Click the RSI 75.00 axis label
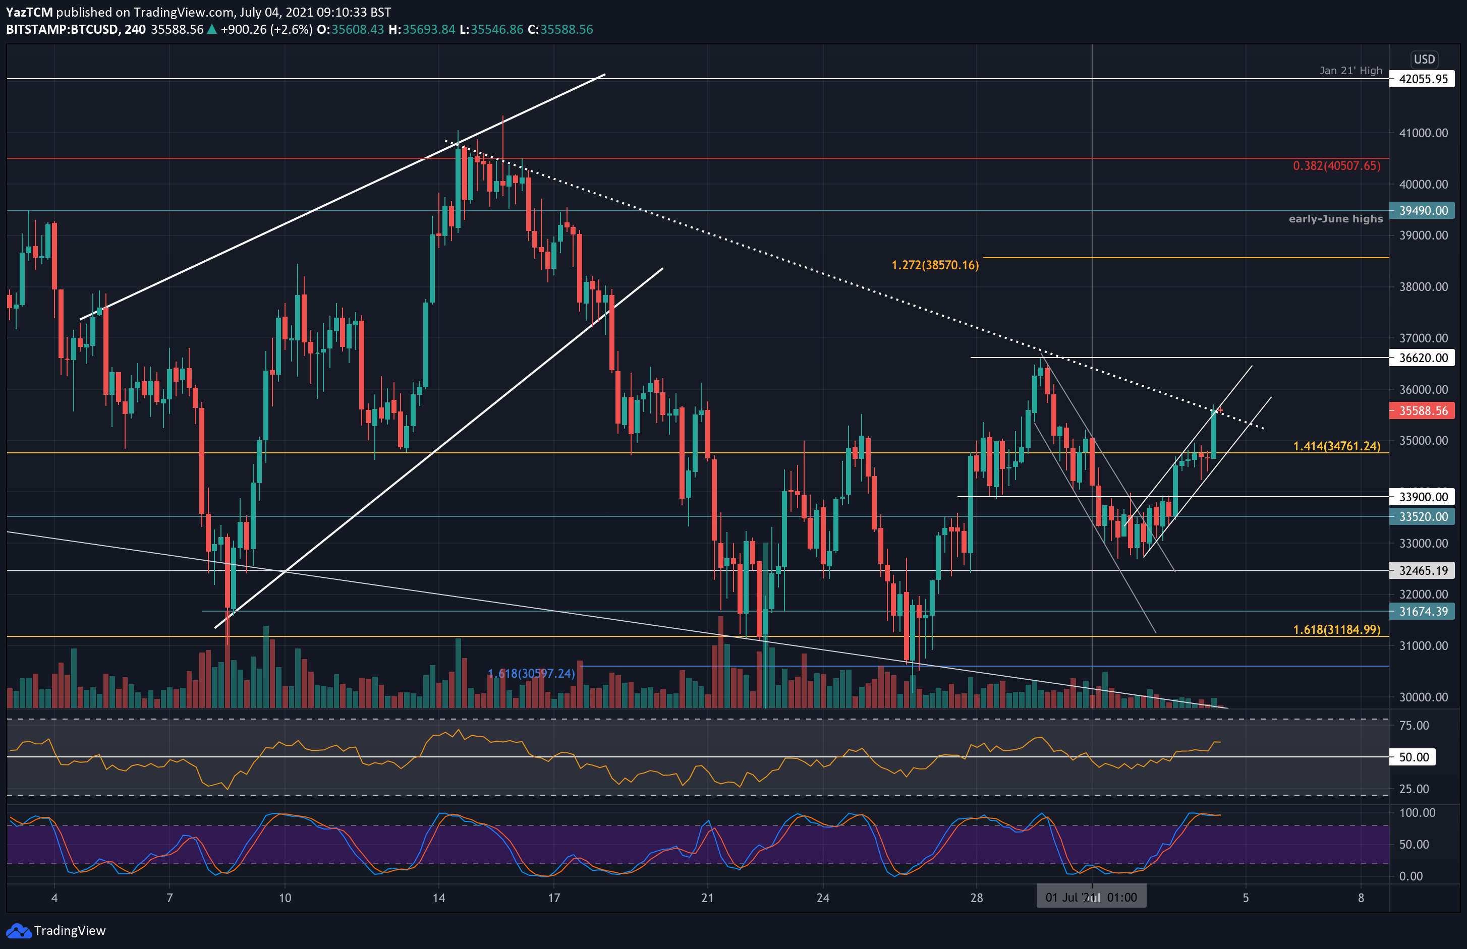1467x949 pixels. 1414,725
